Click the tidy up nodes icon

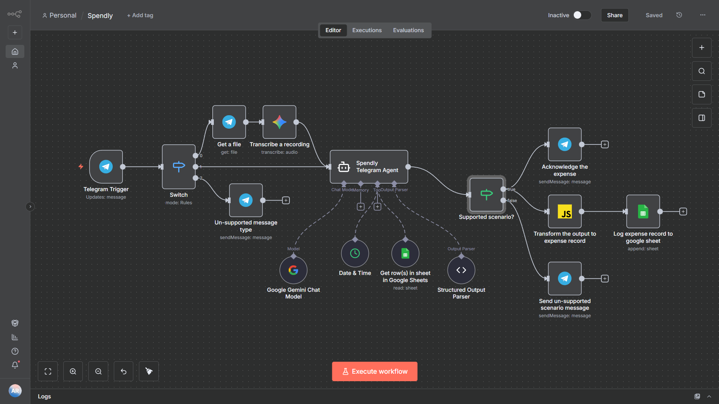(149, 371)
